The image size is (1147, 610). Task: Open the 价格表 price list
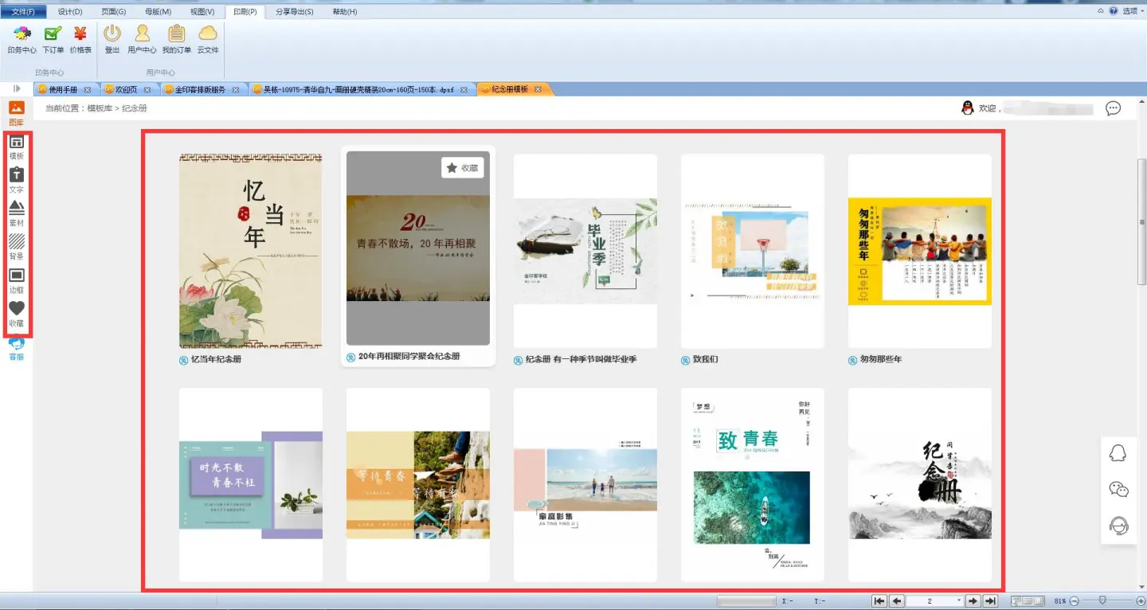click(80, 39)
